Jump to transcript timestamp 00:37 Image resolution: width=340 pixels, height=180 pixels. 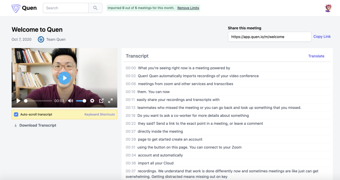click(131, 171)
